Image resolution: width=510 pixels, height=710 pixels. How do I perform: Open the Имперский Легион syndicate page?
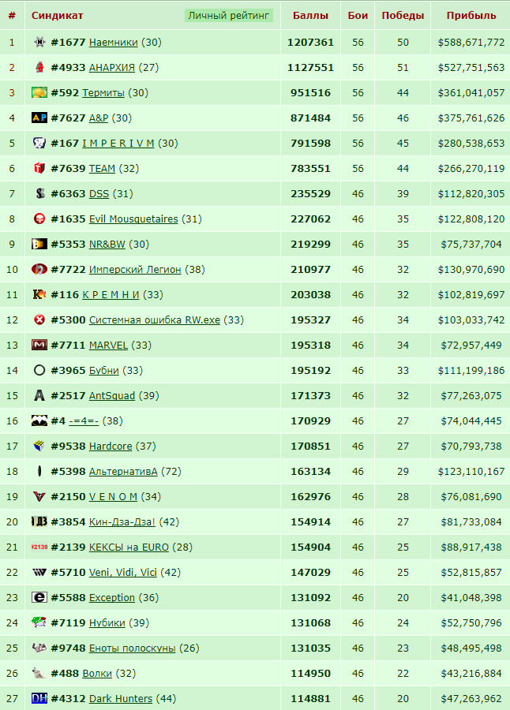coord(135,270)
